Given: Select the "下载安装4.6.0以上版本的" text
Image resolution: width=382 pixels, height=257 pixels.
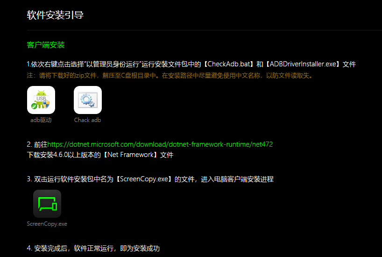Looking at the screenshot, I should [x=64, y=155].
